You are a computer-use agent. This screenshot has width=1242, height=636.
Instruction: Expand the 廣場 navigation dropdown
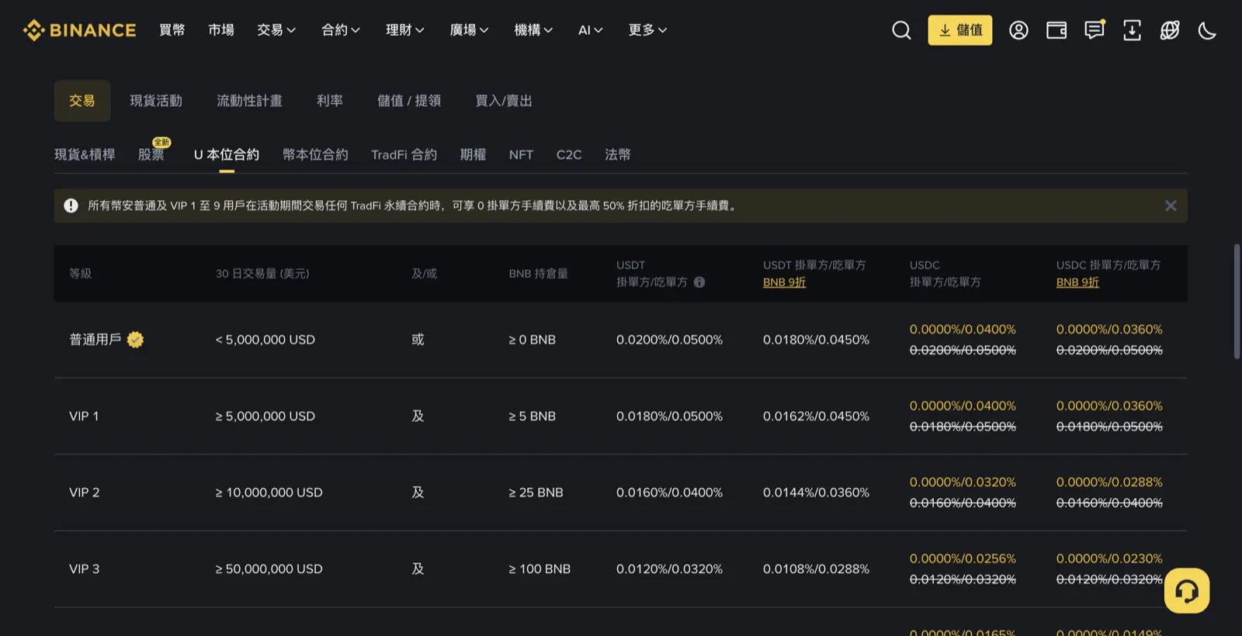470,30
